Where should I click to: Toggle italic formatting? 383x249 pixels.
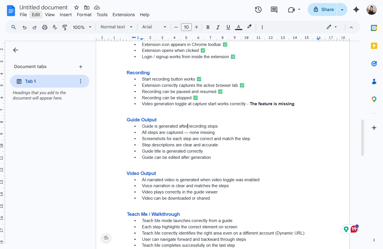218,27
